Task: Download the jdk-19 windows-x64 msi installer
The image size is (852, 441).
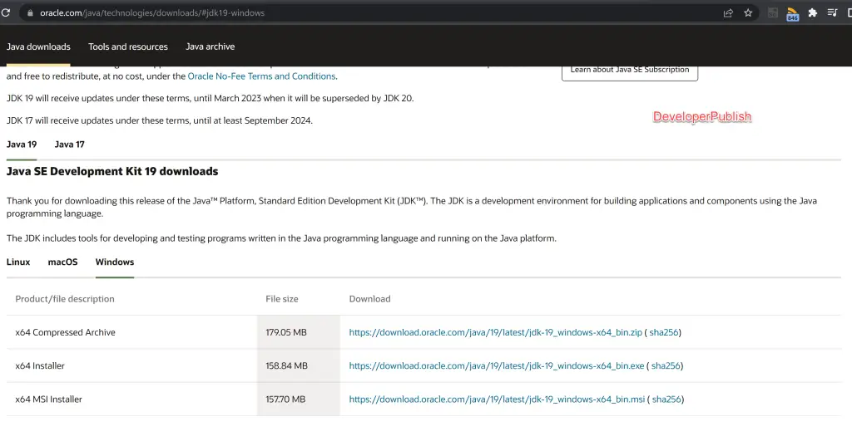Action: click(497, 399)
